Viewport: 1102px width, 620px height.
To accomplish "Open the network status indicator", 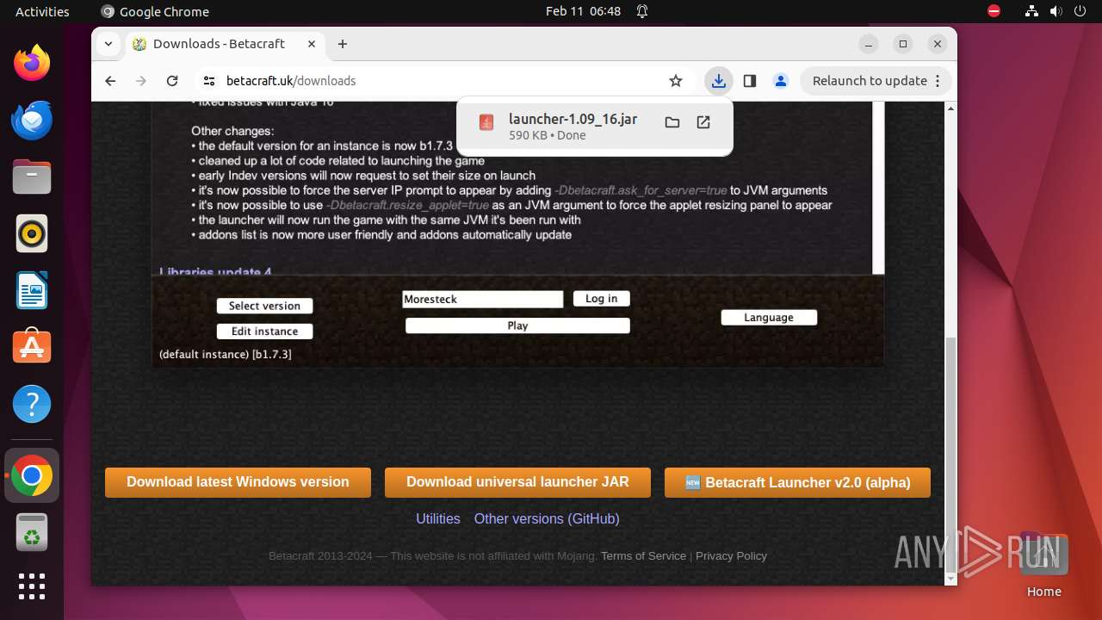I will click(x=1031, y=11).
